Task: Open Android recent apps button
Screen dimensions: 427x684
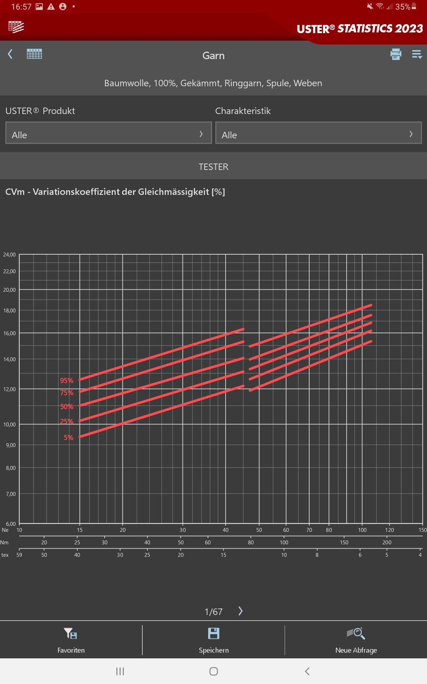Action: pyautogui.click(x=120, y=671)
